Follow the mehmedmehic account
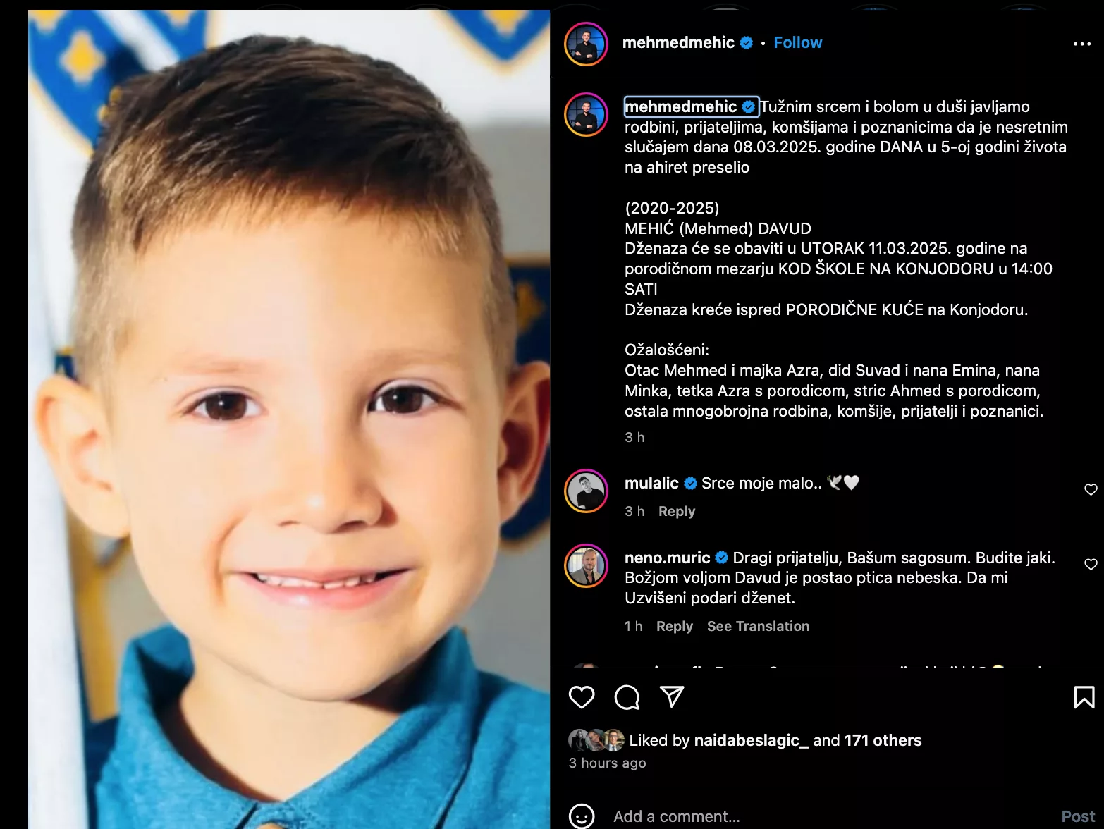 coord(797,42)
